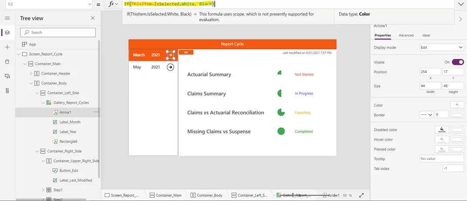This screenshot has height=201, width=467.
Task: Toggle the Visible switch off
Action: [458, 62]
